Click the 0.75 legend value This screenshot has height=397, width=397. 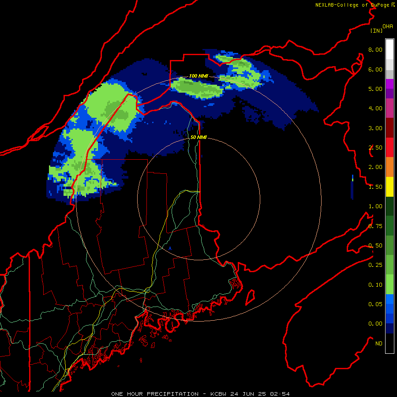click(x=375, y=226)
